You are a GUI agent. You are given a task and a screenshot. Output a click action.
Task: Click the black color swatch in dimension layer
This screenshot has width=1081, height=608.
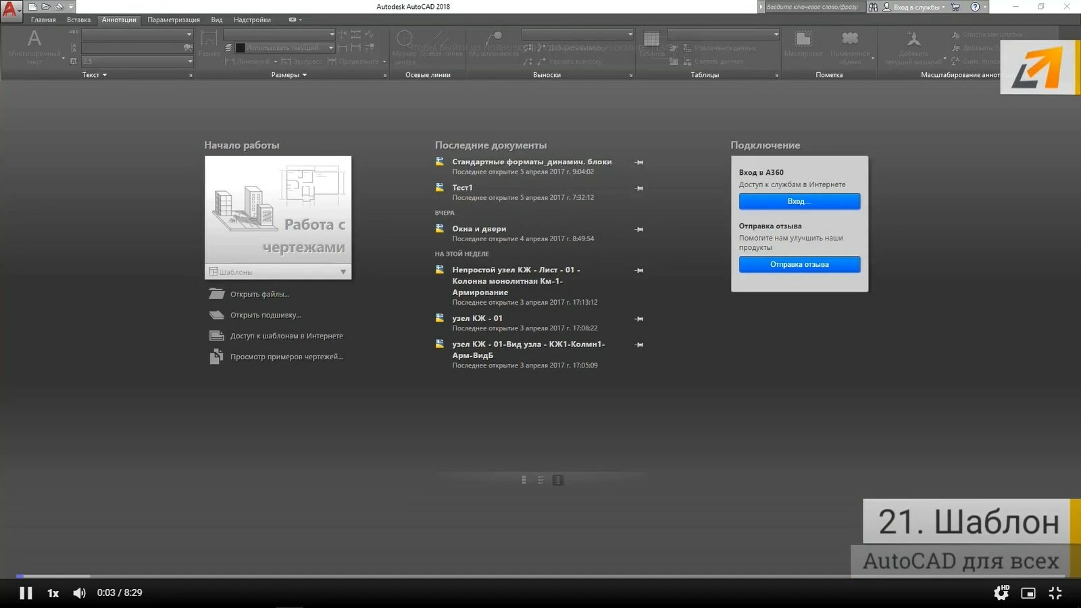(x=240, y=48)
